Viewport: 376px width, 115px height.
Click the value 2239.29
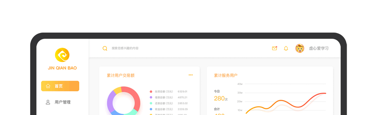click(x=183, y=109)
